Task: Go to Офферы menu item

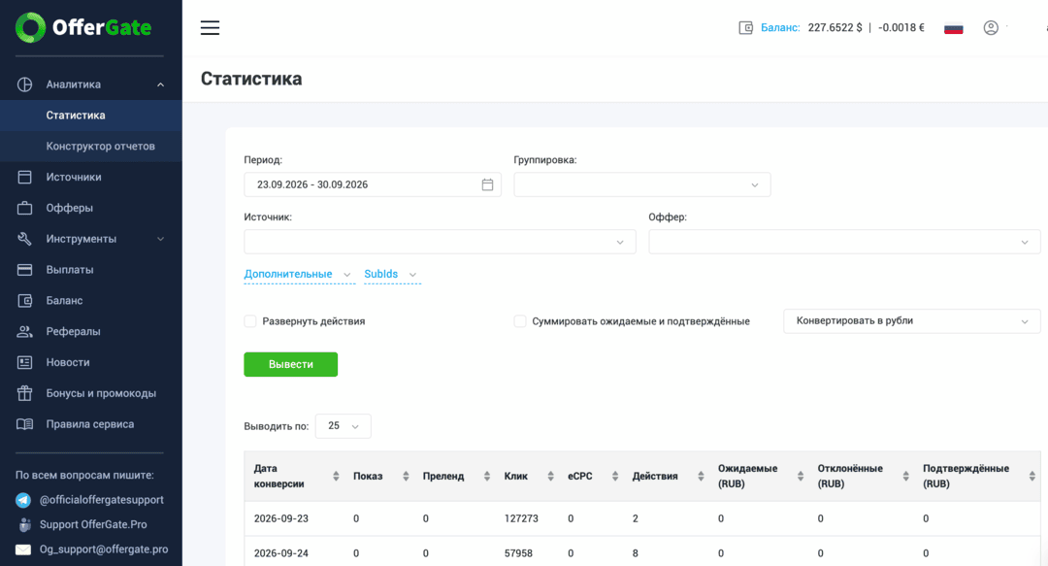Action: [x=70, y=208]
